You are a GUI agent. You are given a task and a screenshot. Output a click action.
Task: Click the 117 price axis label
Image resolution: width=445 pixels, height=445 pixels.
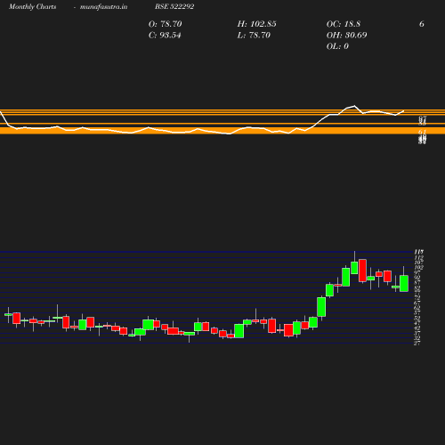(418, 252)
